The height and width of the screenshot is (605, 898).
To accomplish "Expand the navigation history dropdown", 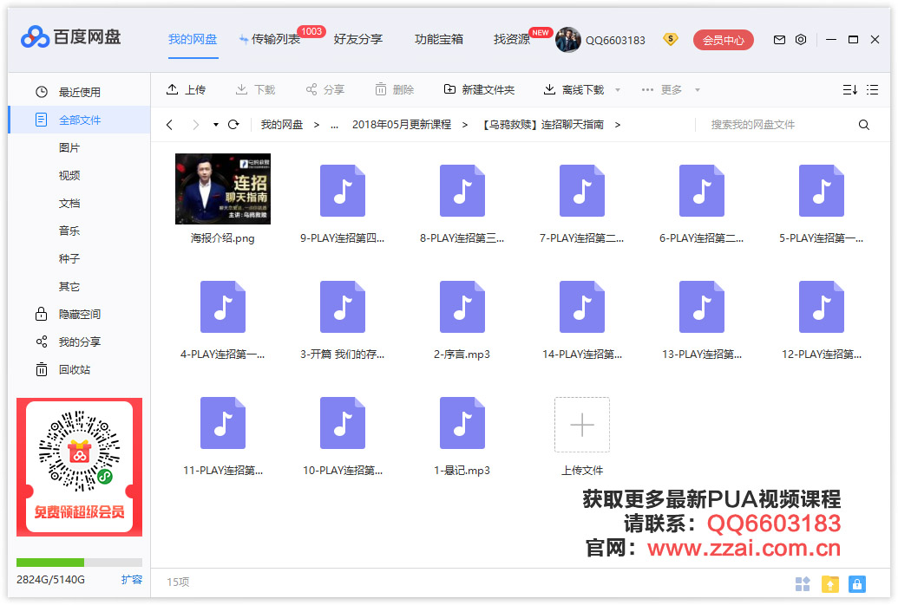I will 216,125.
